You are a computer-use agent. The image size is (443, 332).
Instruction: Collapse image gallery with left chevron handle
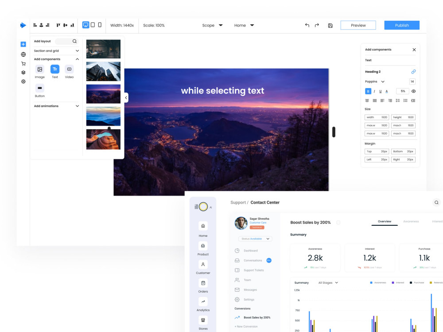[126, 98]
